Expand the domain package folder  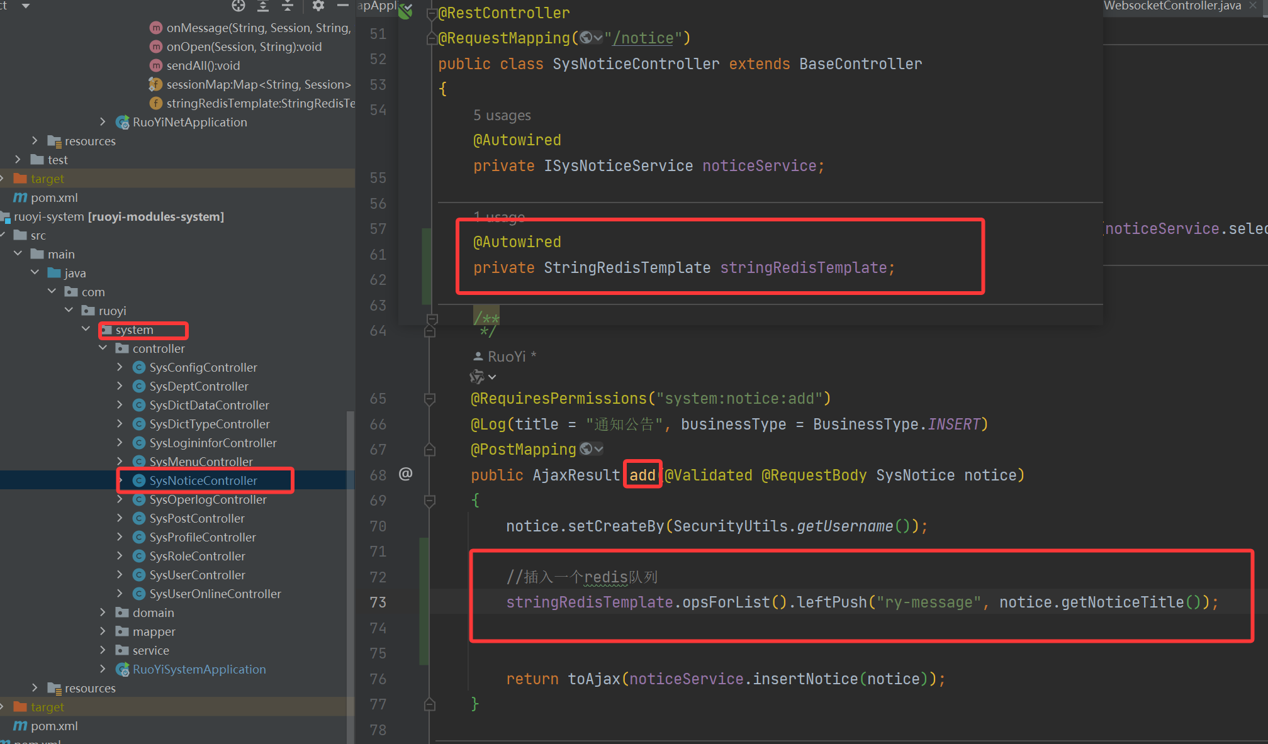(103, 612)
